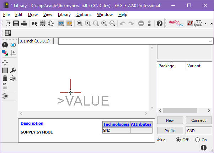The height and width of the screenshot is (153, 214).
Task: Open the Grid settings icon
Action: [7, 33]
